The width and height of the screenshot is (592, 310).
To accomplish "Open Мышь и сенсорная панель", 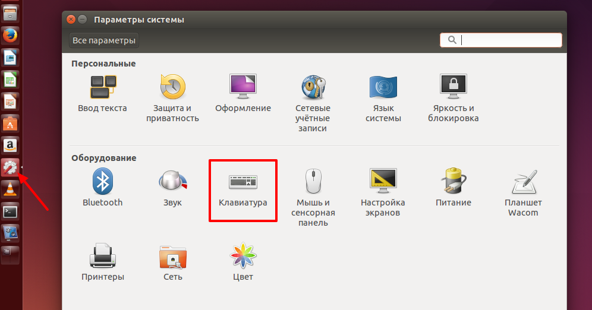I will tap(313, 197).
